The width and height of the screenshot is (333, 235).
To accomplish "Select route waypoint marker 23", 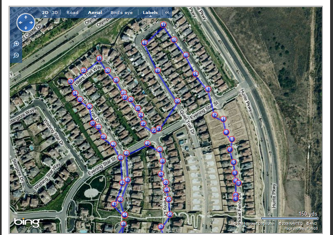I will point(143,123).
